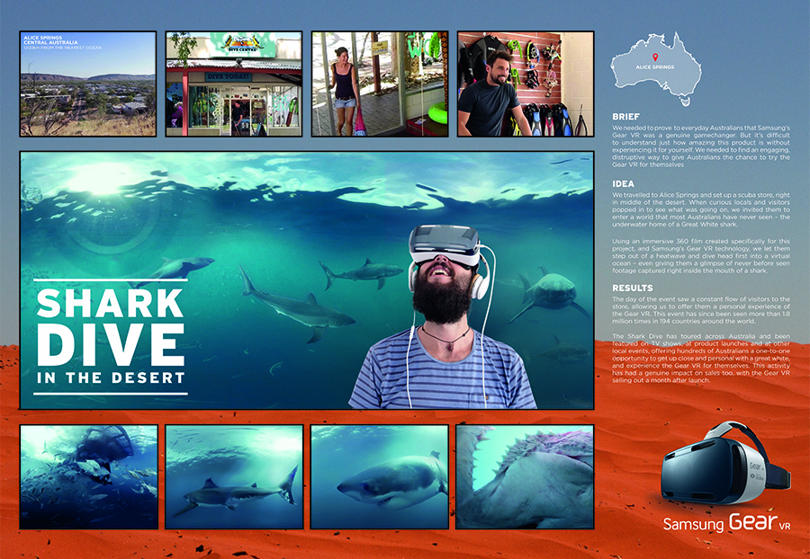
Task: Open the great white close-up thumbnail
Action: 380,476
